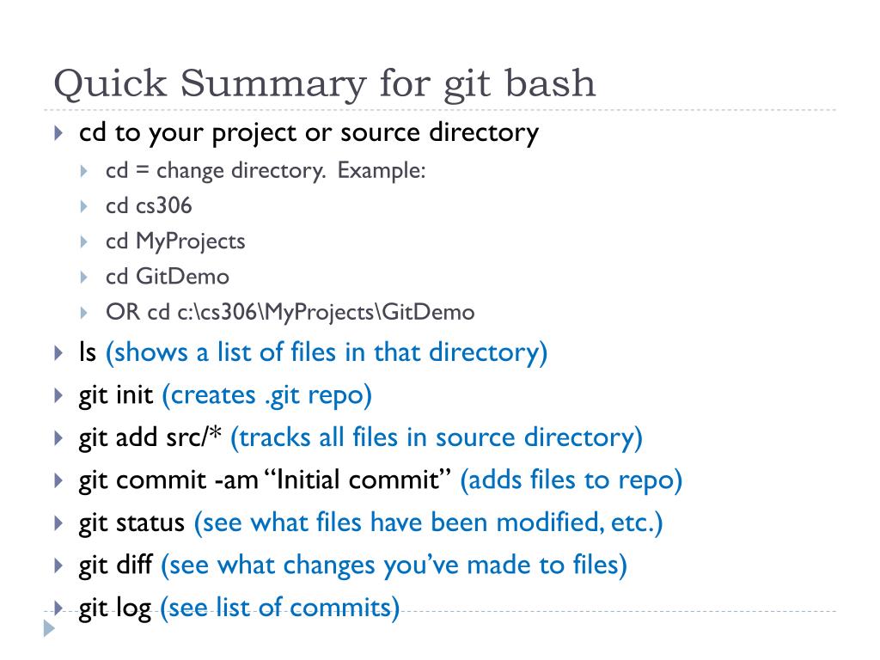Click the bullet arrow beside 'cd to your project'
The image size is (880, 660).
tap(58, 133)
